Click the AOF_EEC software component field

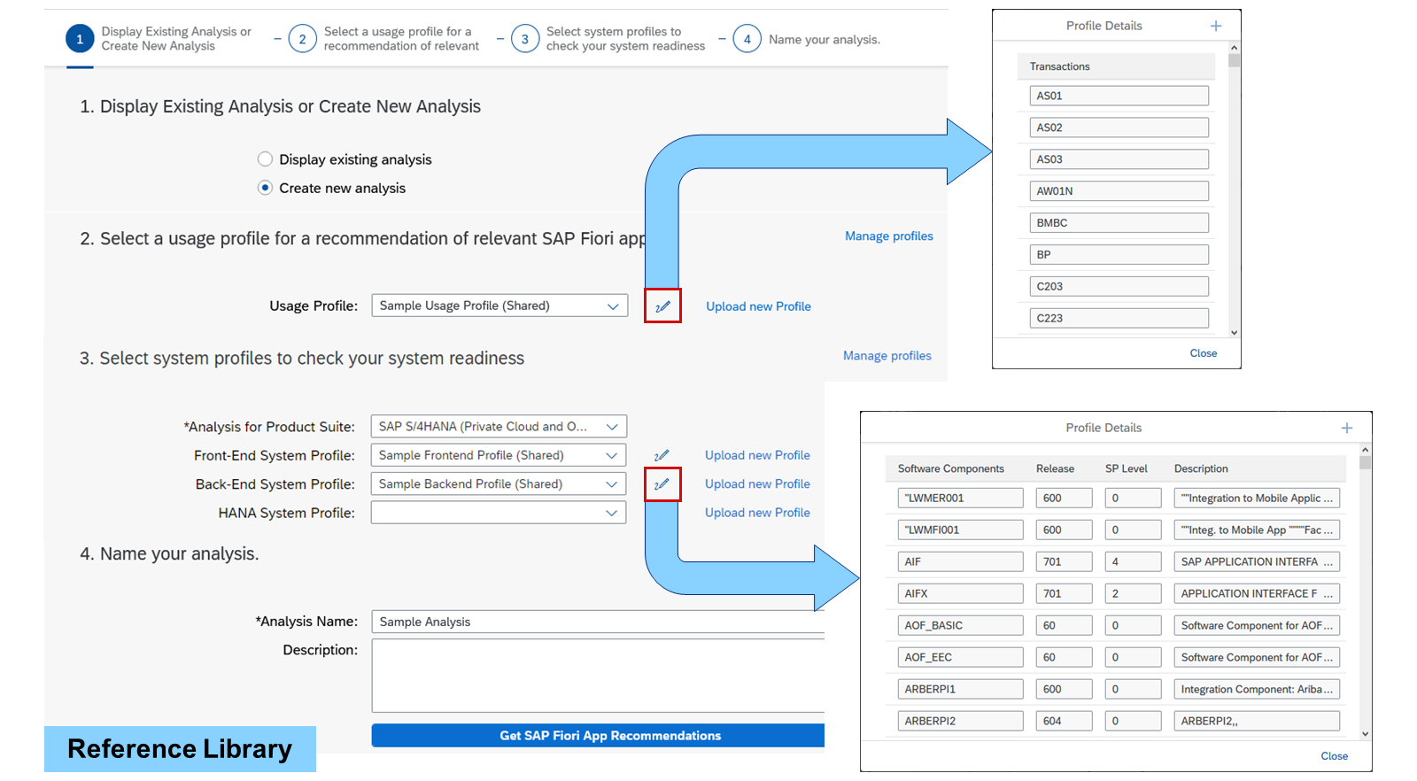(961, 657)
